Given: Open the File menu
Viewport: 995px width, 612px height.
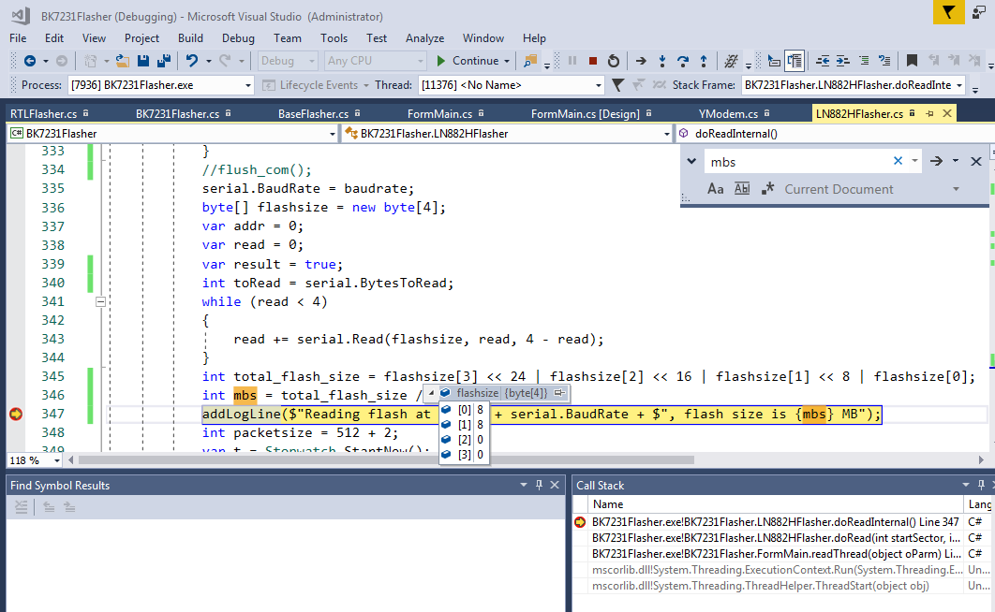Looking at the screenshot, I should click(x=19, y=38).
